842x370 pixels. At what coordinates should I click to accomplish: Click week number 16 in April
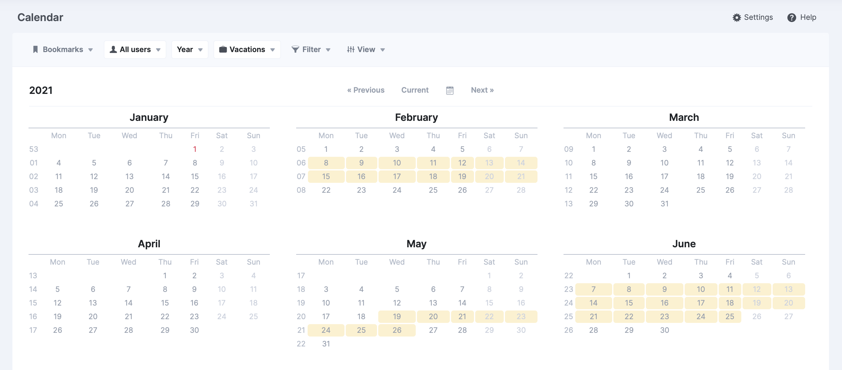coord(33,316)
